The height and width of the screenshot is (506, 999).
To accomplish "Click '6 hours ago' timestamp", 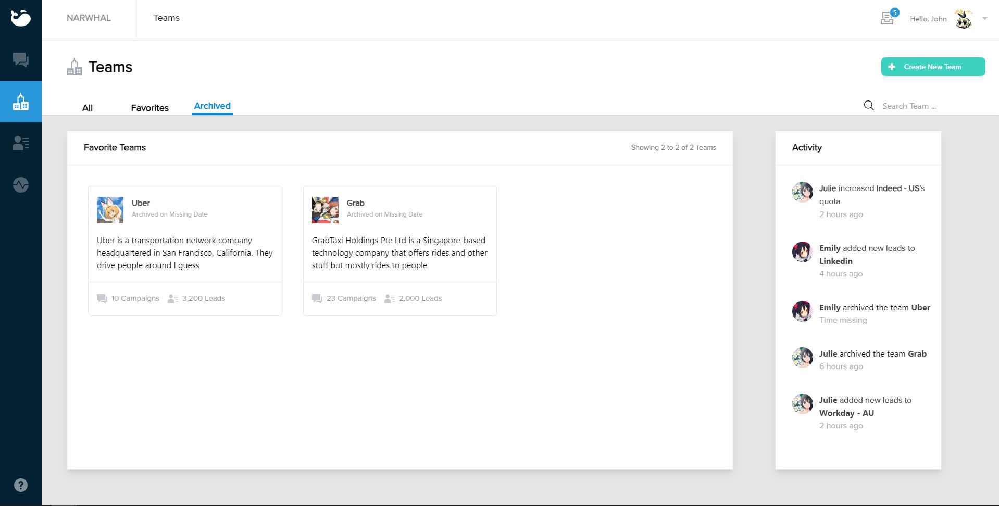I will click(x=841, y=366).
